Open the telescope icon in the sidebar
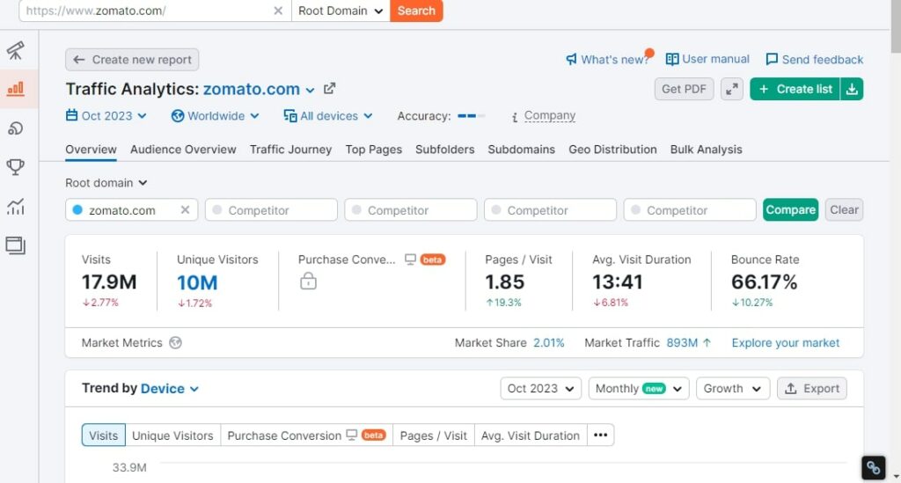The width and height of the screenshot is (901, 483). pos(16,50)
